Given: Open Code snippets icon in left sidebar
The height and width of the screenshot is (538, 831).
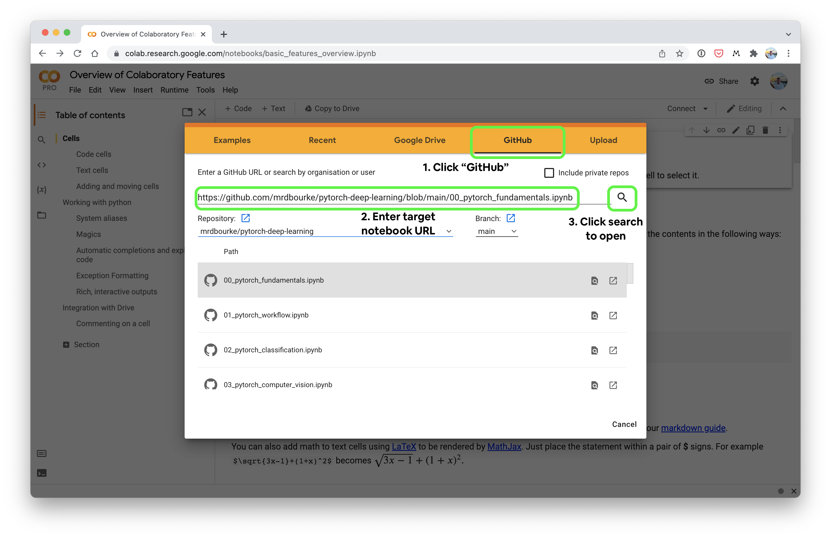Looking at the screenshot, I should (42, 165).
